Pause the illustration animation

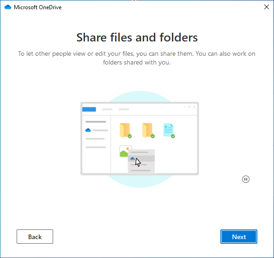click(246, 179)
